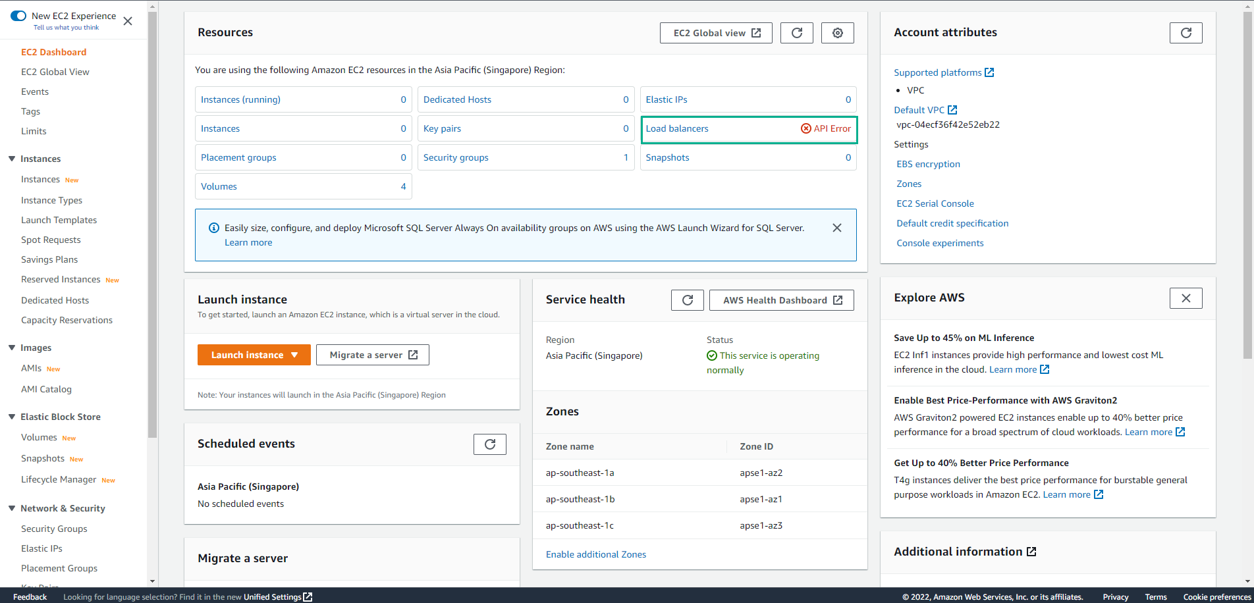Open Events in the sidebar
This screenshot has width=1254, height=603.
(x=35, y=92)
